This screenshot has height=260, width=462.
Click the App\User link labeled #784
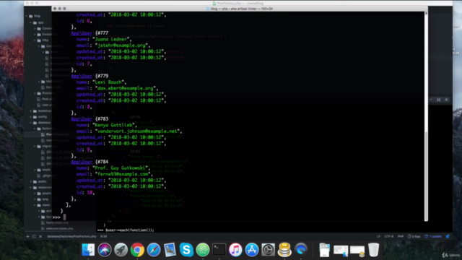(82, 162)
